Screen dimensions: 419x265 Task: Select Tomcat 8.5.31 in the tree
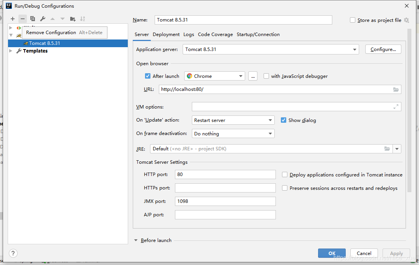pyautogui.click(x=68, y=43)
